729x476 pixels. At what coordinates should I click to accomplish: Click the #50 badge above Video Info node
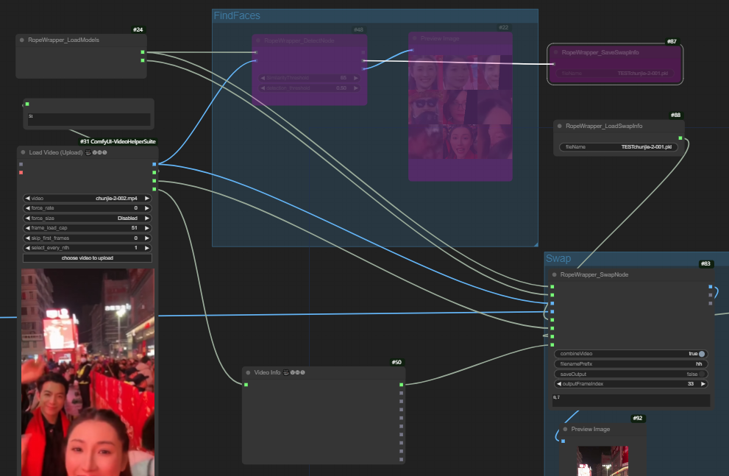[396, 362]
